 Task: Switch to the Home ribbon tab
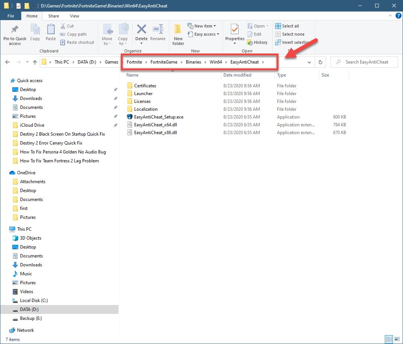click(x=32, y=16)
